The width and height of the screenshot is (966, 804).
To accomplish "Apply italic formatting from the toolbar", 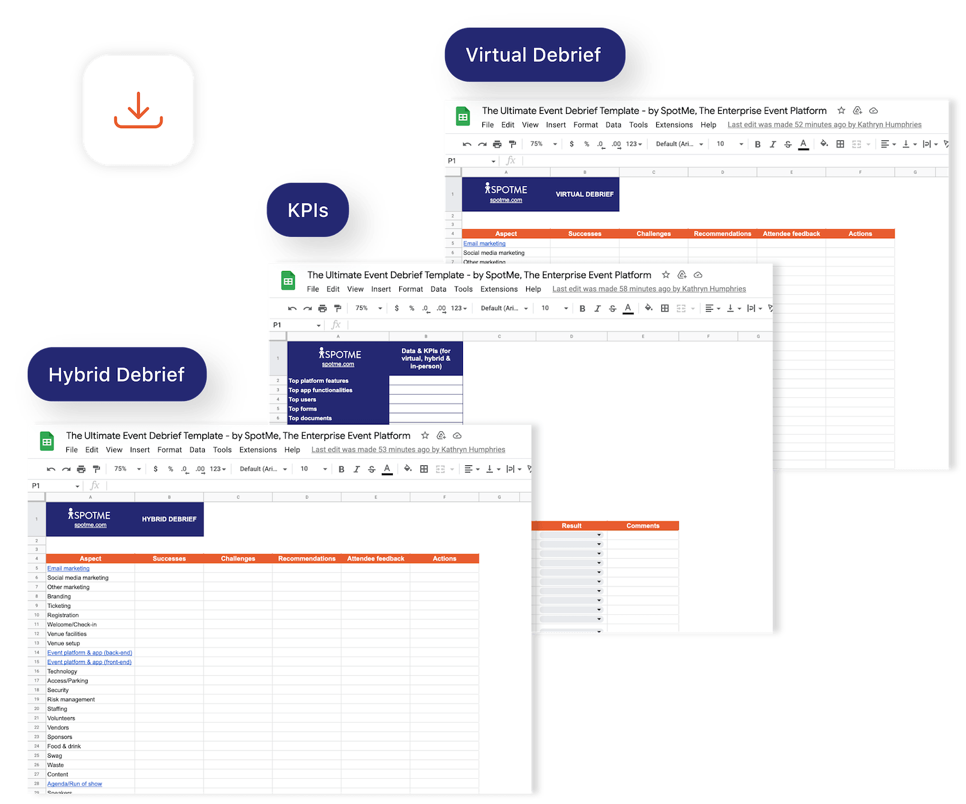I will (357, 469).
